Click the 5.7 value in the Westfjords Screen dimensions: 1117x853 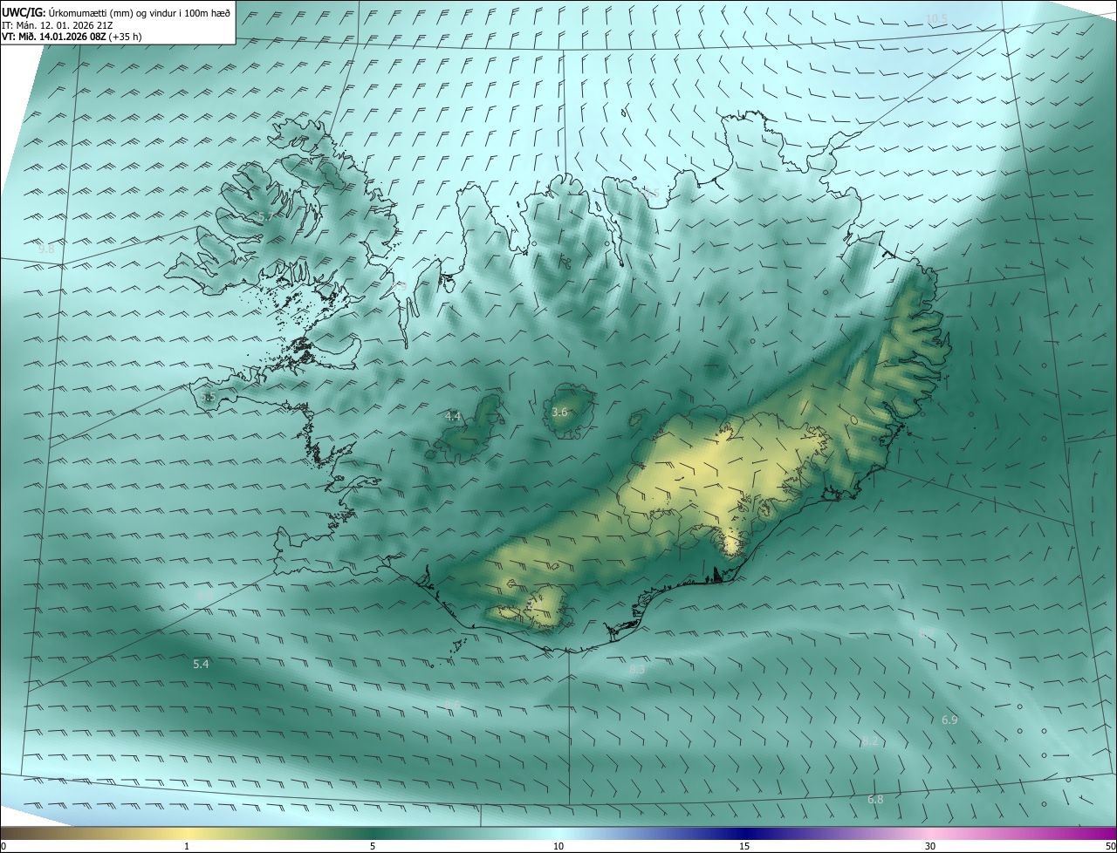point(266,215)
